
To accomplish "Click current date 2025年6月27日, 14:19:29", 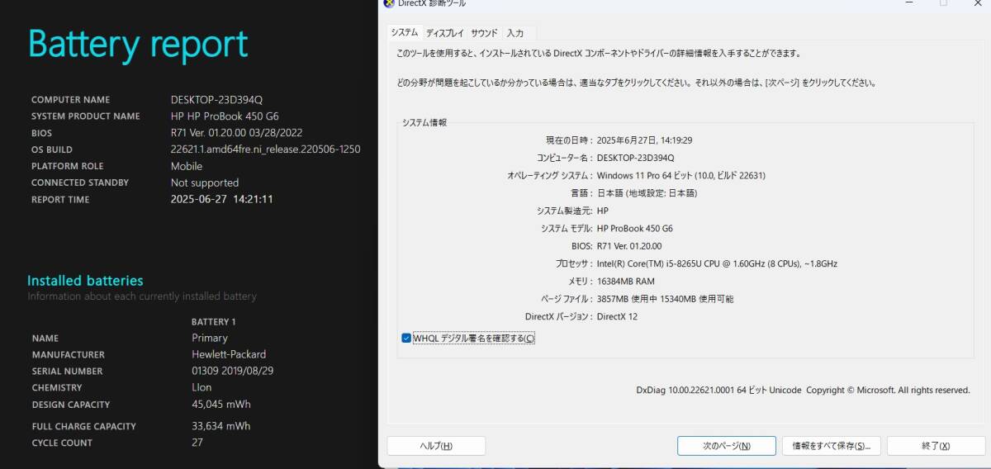I will 644,140.
